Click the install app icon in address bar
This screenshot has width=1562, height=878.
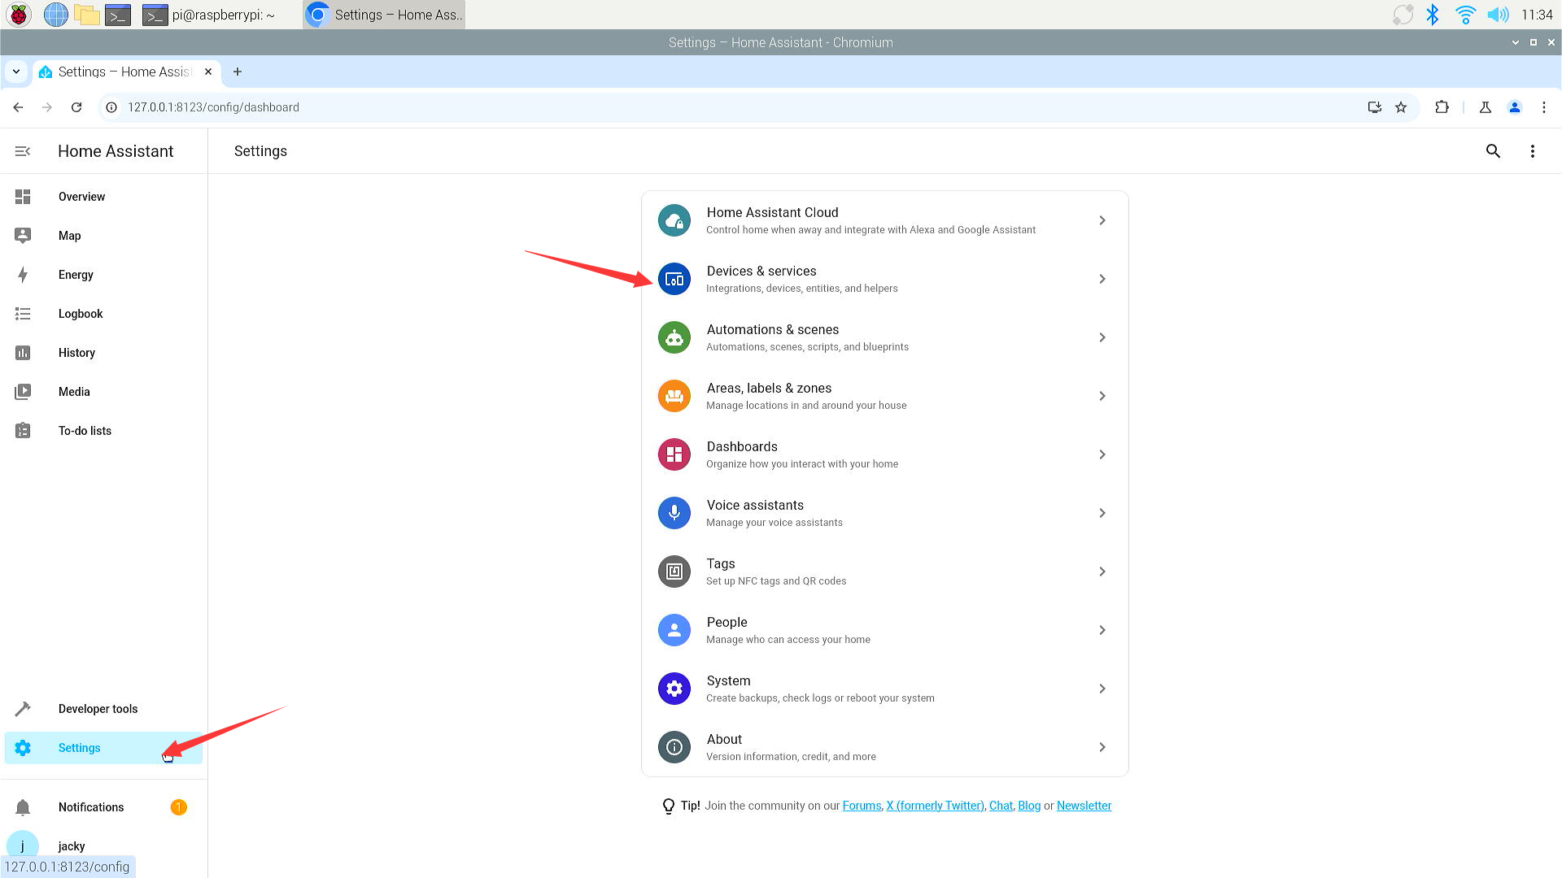(x=1375, y=107)
